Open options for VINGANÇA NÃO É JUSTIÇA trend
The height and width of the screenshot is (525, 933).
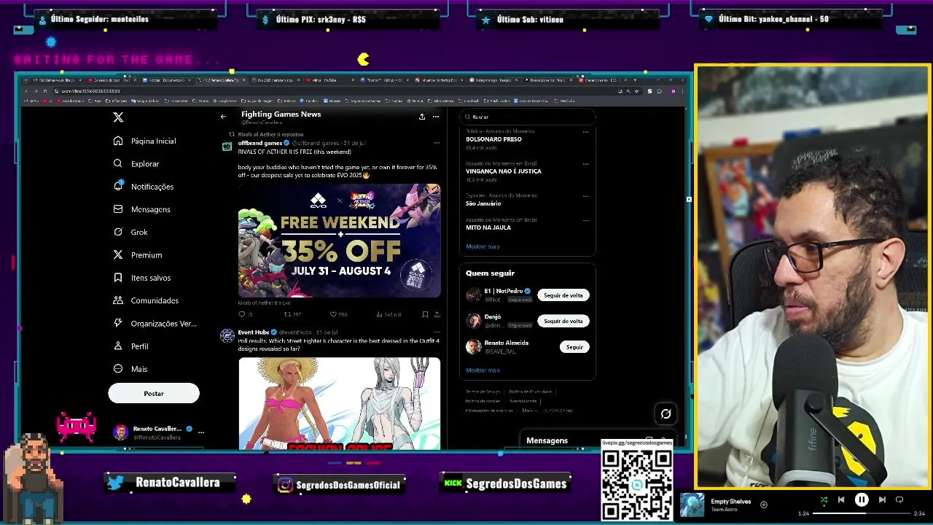pyautogui.click(x=585, y=164)
